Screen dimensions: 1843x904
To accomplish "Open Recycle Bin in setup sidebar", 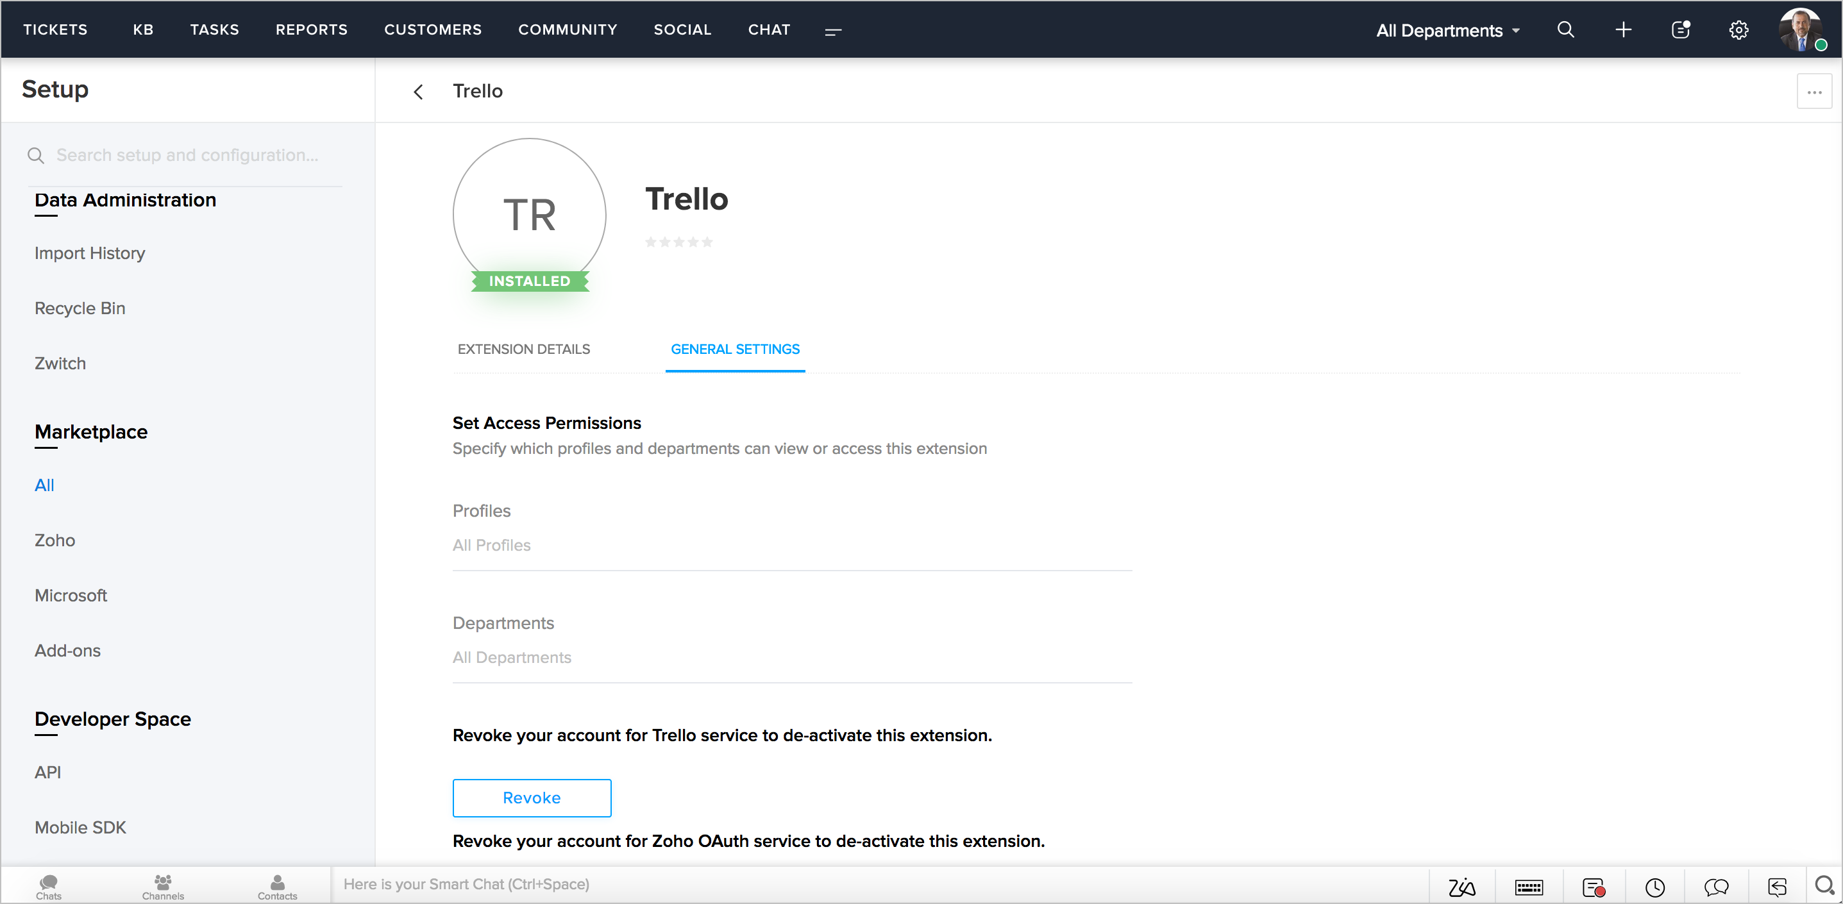I will click(80, 308).
